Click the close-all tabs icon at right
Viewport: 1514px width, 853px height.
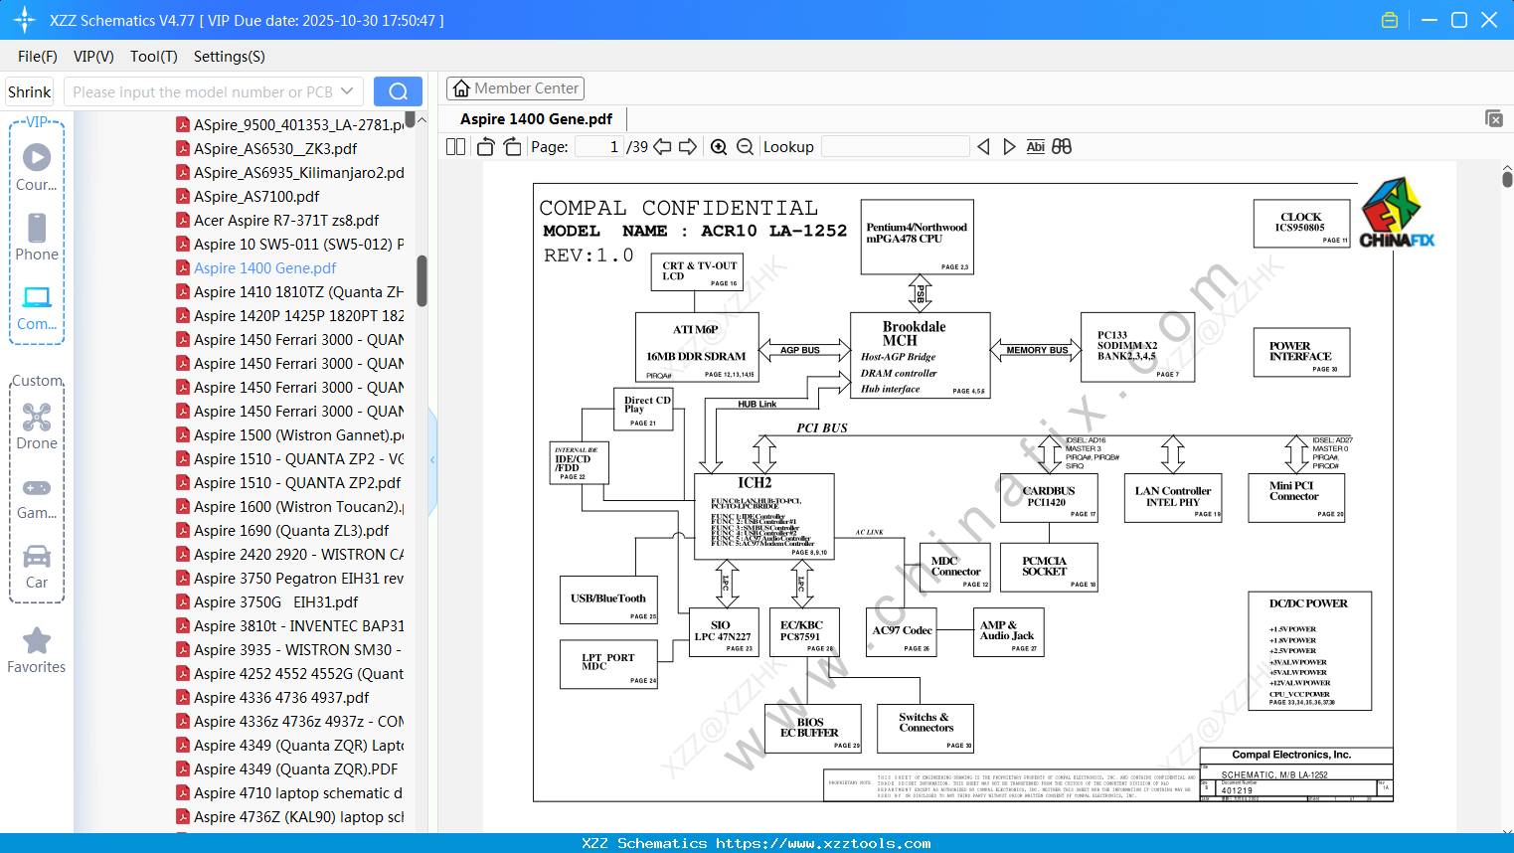pyautogui.click(x=1494, y=118)
